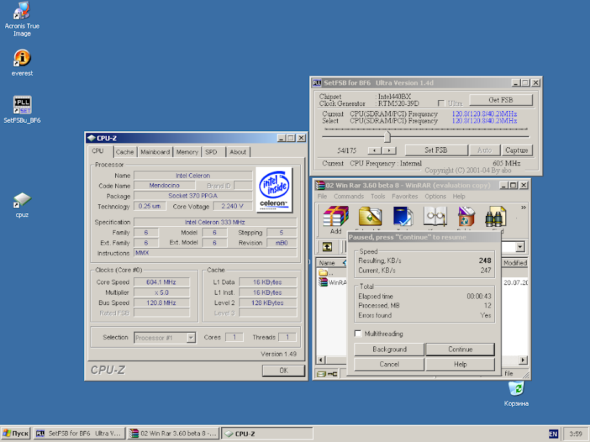Click the EN language indicator in tray

[x=553, y=434]
